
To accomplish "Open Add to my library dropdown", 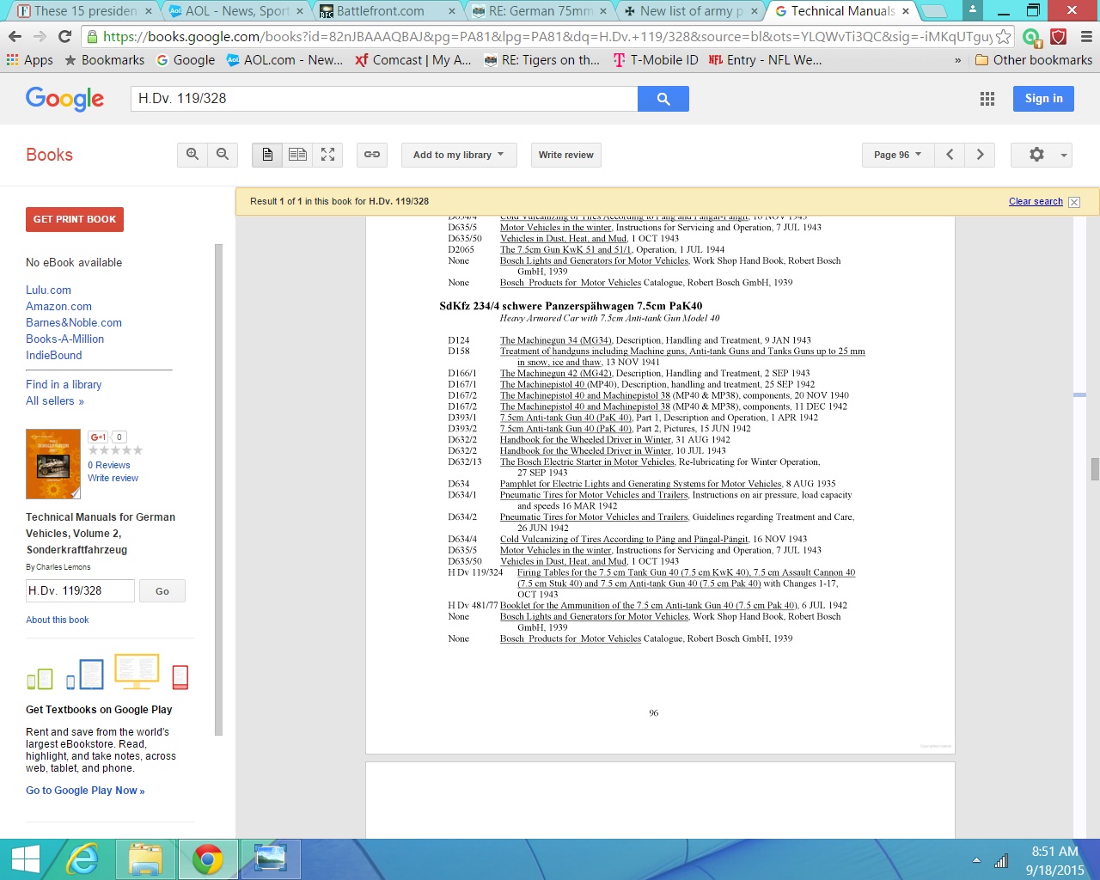I will coord(459,155).
